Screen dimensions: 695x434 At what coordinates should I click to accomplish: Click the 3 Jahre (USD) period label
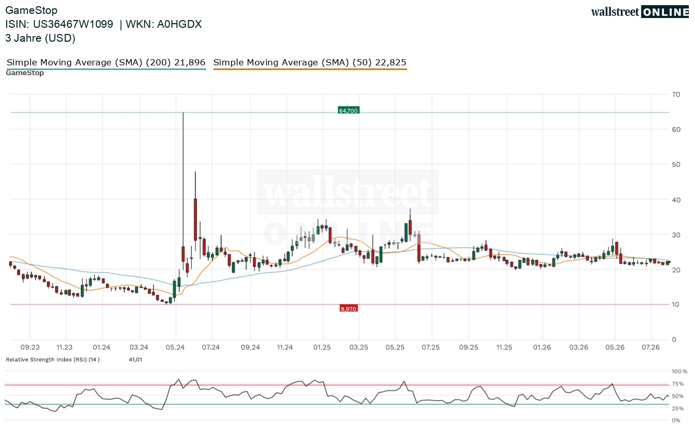40,38
